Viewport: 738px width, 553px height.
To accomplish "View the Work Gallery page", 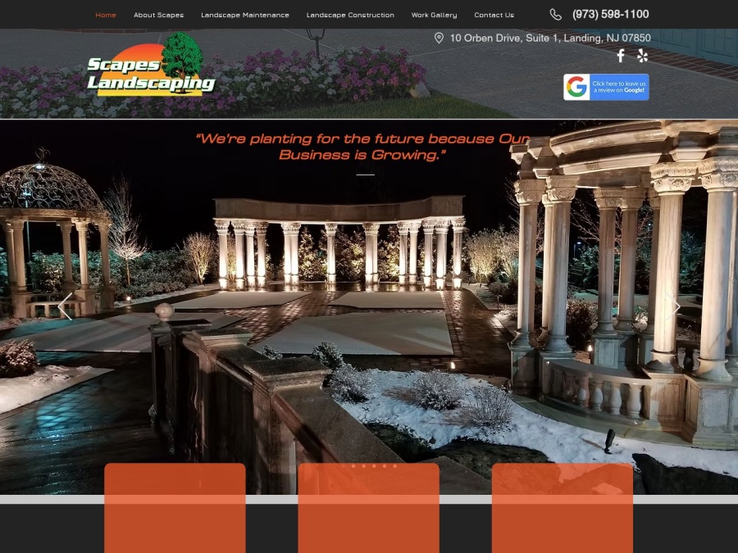I will [x=434, y=15].
